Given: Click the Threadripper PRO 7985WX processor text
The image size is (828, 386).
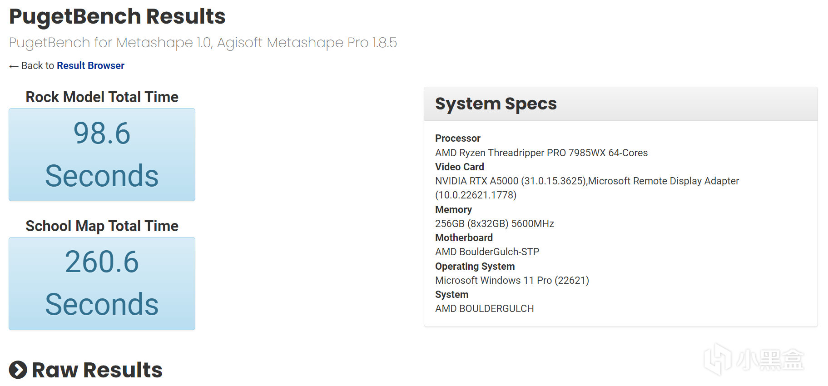Looking at the screenshot, I should pyautogui.click(x=541, y=153).
